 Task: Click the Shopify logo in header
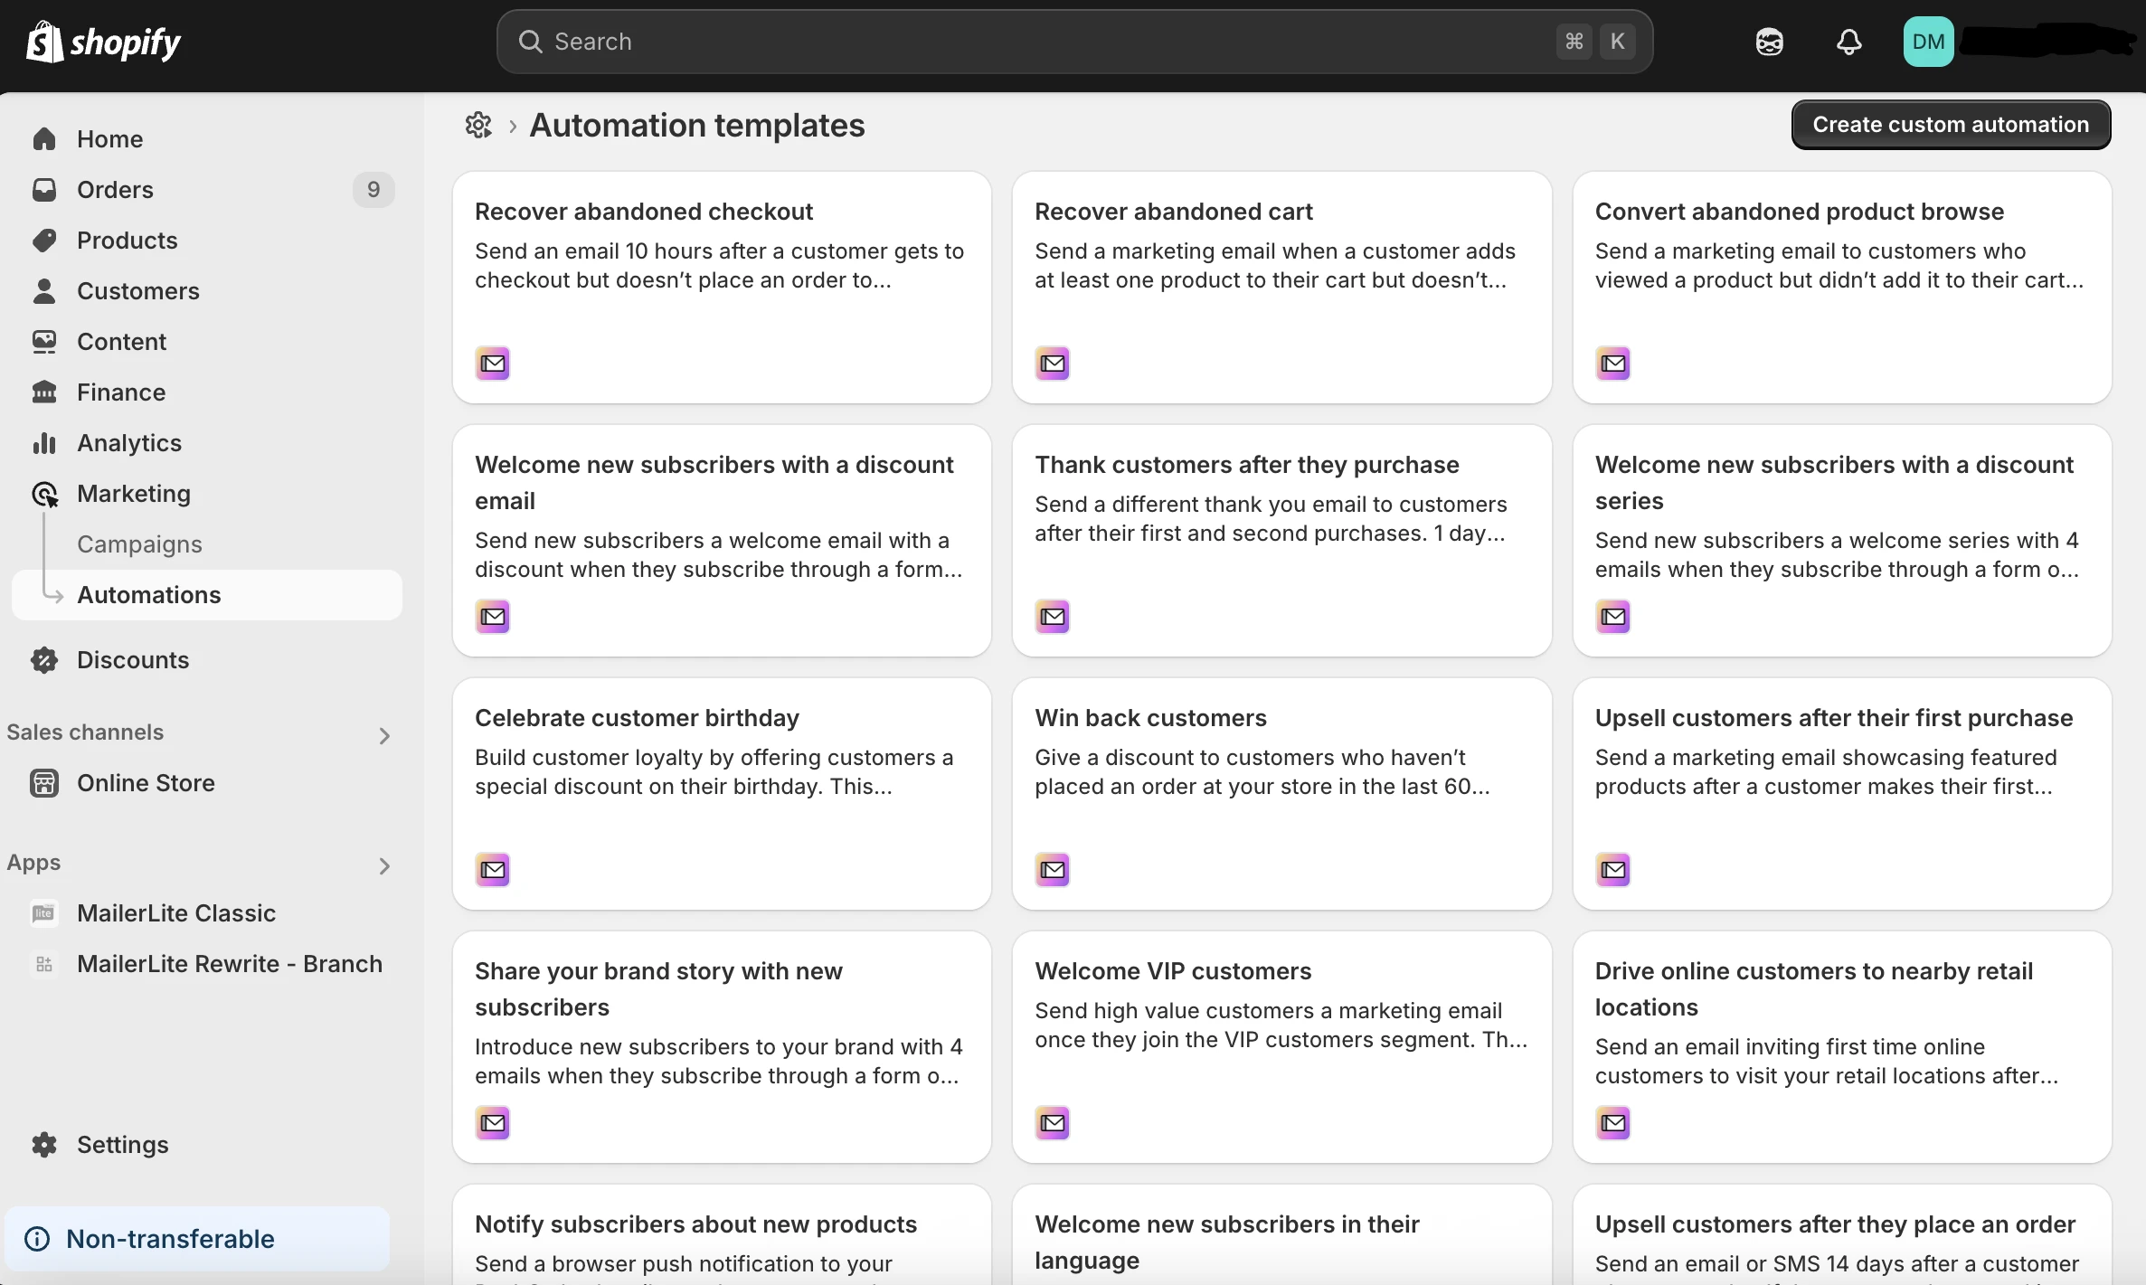[103, 42]
